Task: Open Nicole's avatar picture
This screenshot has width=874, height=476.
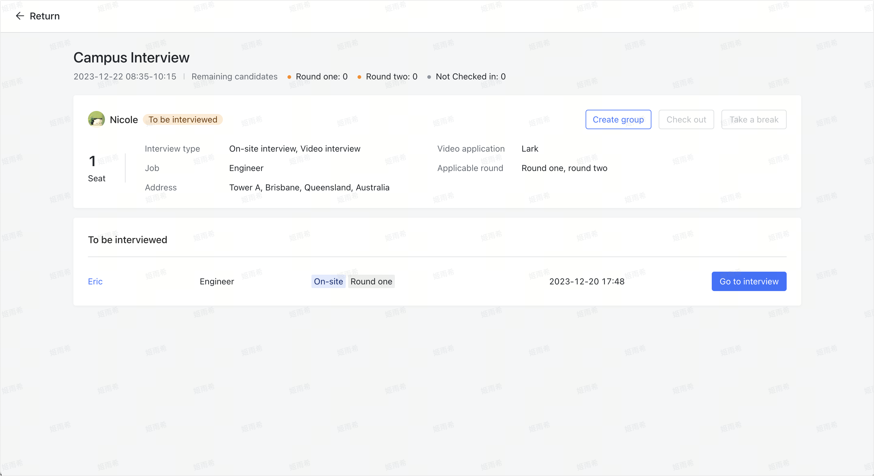Action: [x=96, y=119]
